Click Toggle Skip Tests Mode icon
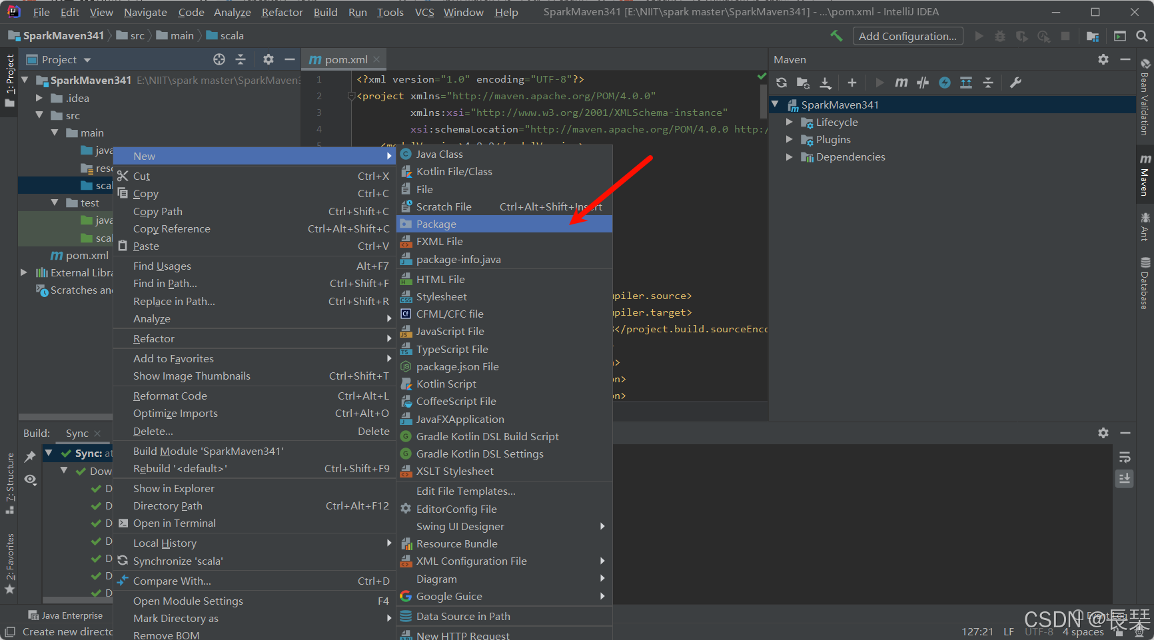Image resolution: width=1154 pixels, height=640 pixels. tap(923, 83)
